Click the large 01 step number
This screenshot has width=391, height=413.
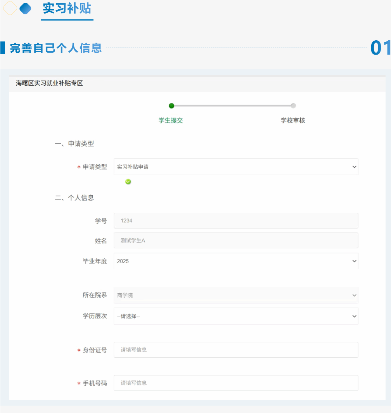pyautogui.click(x=380, y=48)
